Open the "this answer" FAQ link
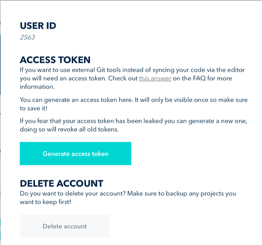262x245 pixels. (x=155, y=78)
